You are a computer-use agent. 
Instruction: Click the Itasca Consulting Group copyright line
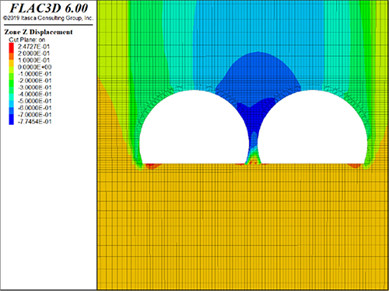tap(48, 18)
